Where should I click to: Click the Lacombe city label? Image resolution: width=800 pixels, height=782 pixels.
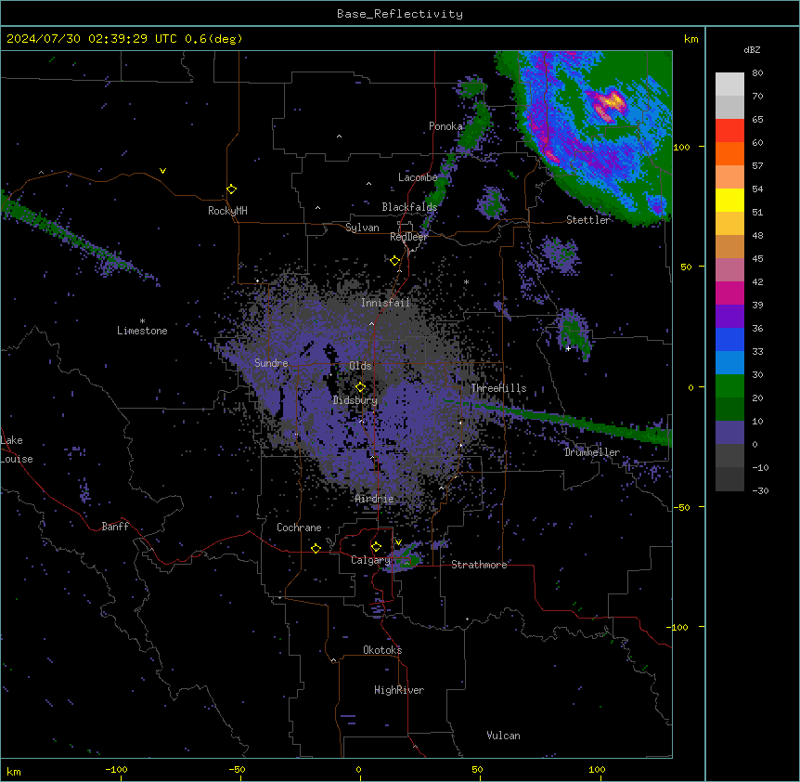(418, 177)
